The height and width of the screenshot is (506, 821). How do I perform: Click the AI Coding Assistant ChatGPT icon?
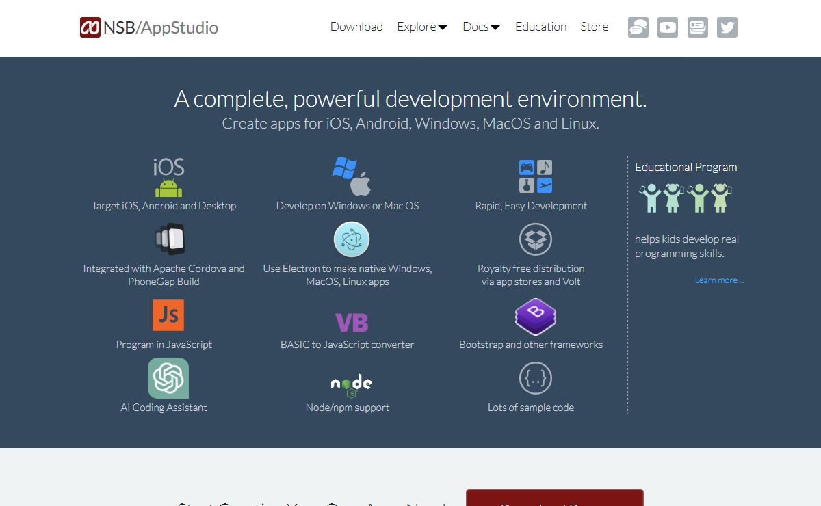(x=168, y=378)
